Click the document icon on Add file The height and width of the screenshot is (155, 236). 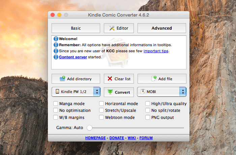pyautogui.click(x=154, y=79)
